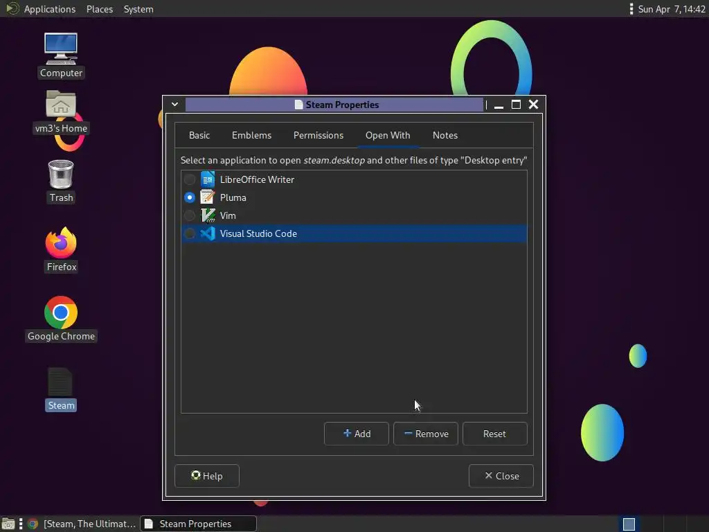Image resolution: width=709 pixels, height=532 pixels.
Task: Click the Vim application icon
Action: [x=208, y=215]
